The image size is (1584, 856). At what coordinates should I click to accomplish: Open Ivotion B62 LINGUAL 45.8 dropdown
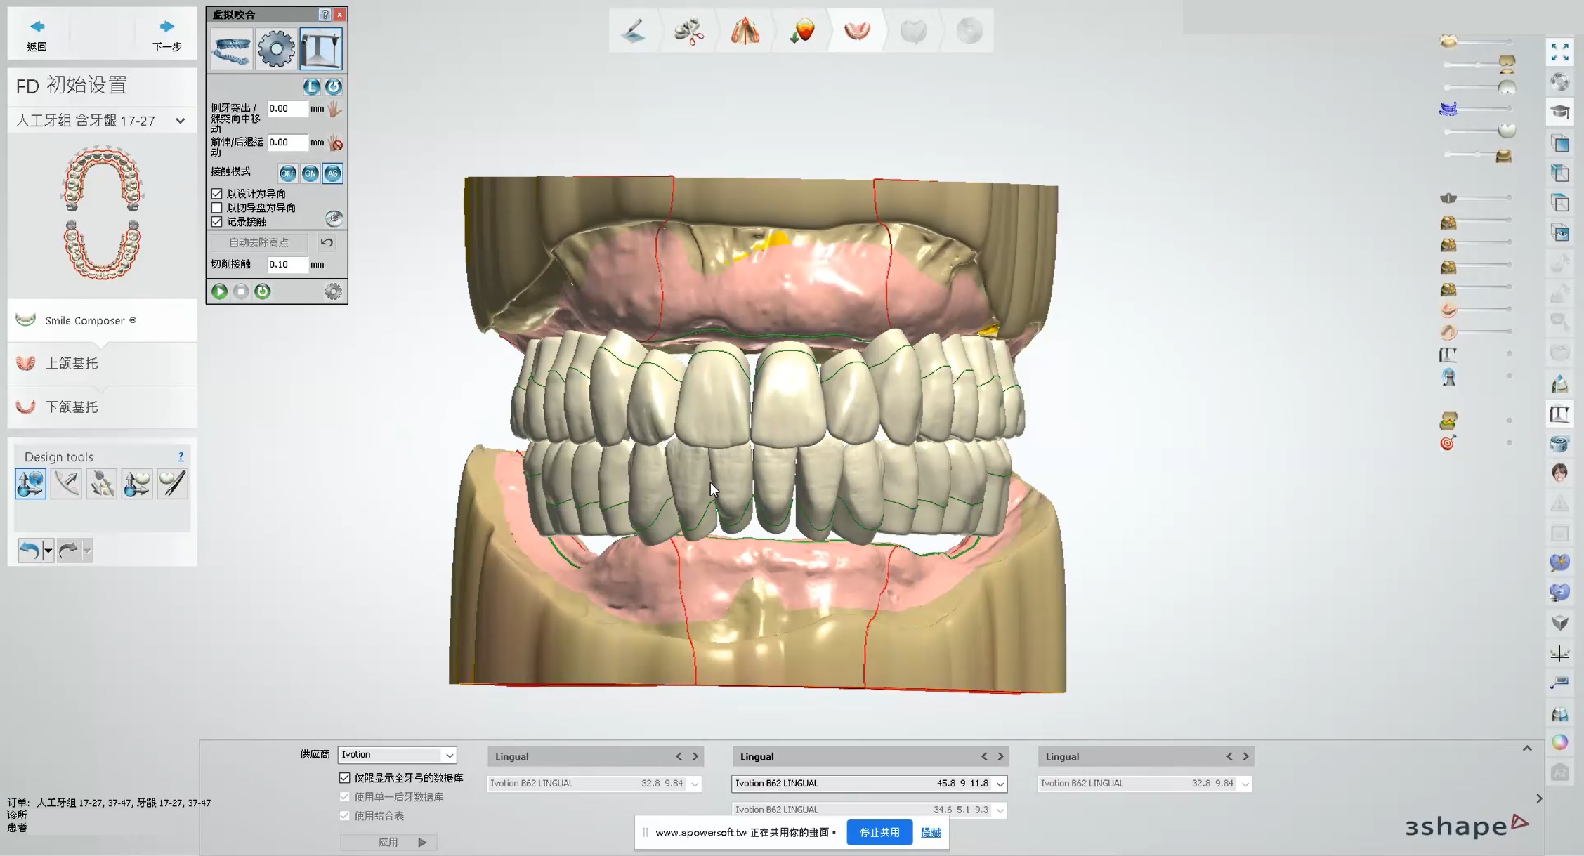(x=1000, y=784)
